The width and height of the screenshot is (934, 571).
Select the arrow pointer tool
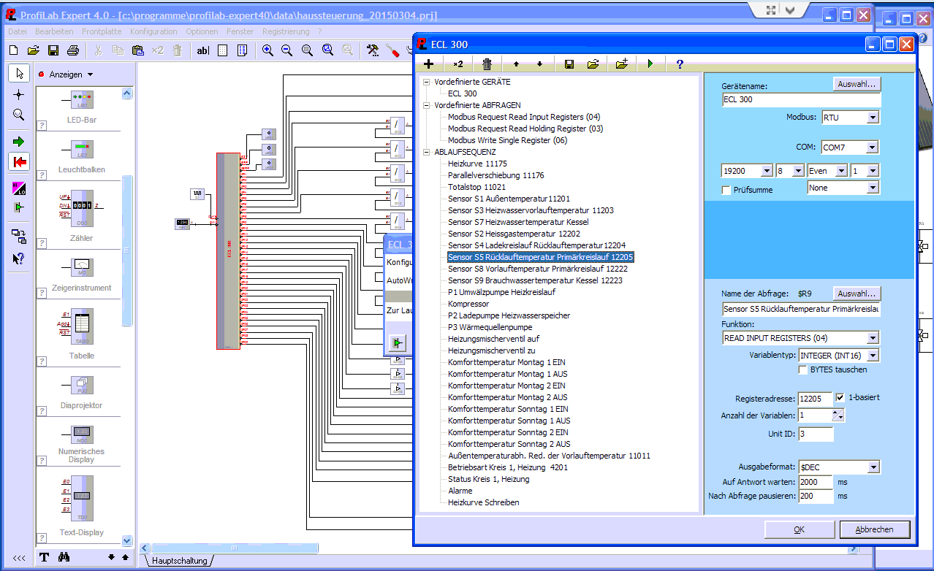[19, 73]
